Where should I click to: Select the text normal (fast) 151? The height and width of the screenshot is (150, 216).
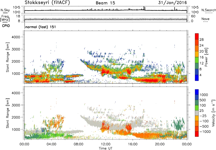41,27
